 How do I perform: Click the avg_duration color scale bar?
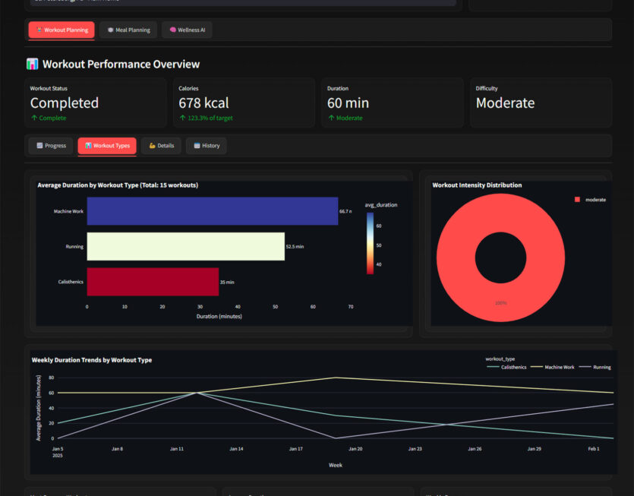coord(369,242)
